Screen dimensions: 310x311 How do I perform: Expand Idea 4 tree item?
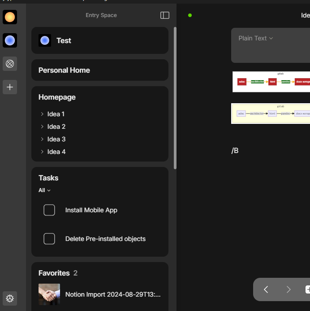[42, 152]
